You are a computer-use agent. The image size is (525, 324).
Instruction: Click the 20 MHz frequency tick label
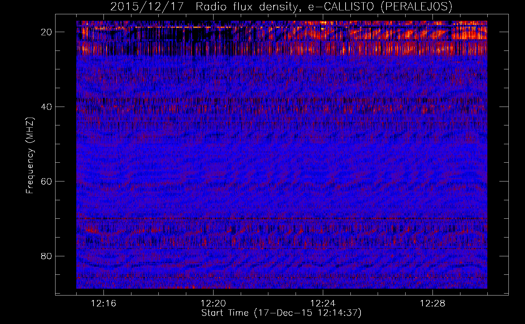coord(46,32)
